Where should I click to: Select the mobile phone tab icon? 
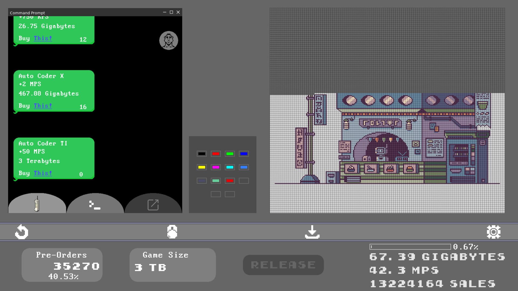pyautogui.click(x=37, y=205)
